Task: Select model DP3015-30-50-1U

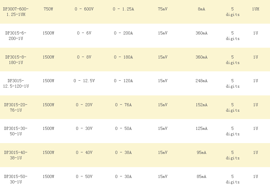Action: [16, 131]
